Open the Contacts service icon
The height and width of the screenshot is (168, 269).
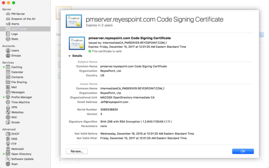click(8, 77)
